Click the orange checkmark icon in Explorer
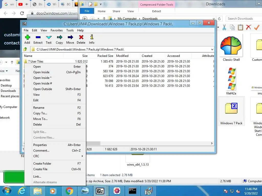The image size is (262, 196). point(257,27)
